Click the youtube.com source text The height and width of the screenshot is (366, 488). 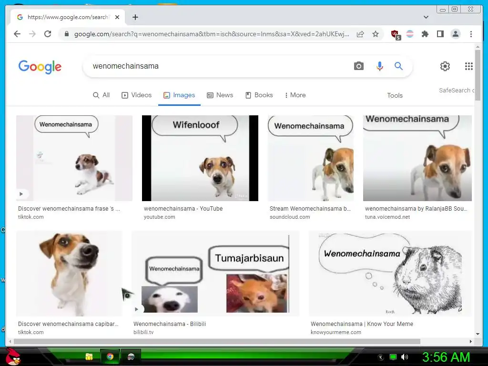159,217
